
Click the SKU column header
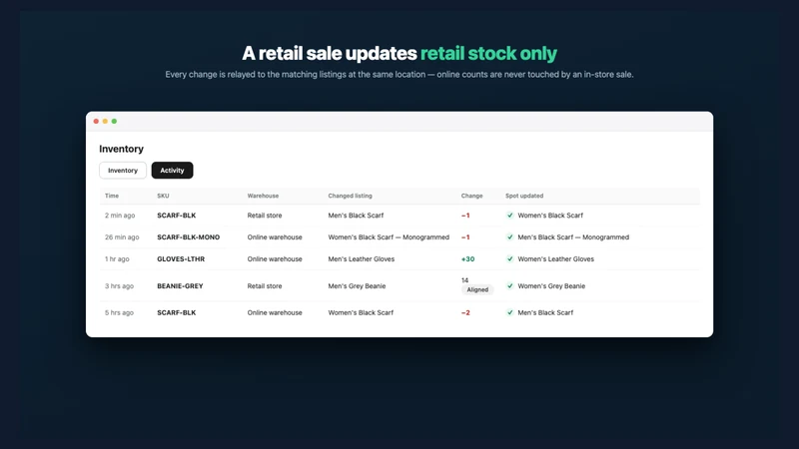163,196
